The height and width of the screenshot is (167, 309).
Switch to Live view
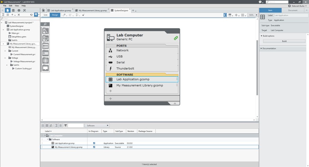pos(46,15)
